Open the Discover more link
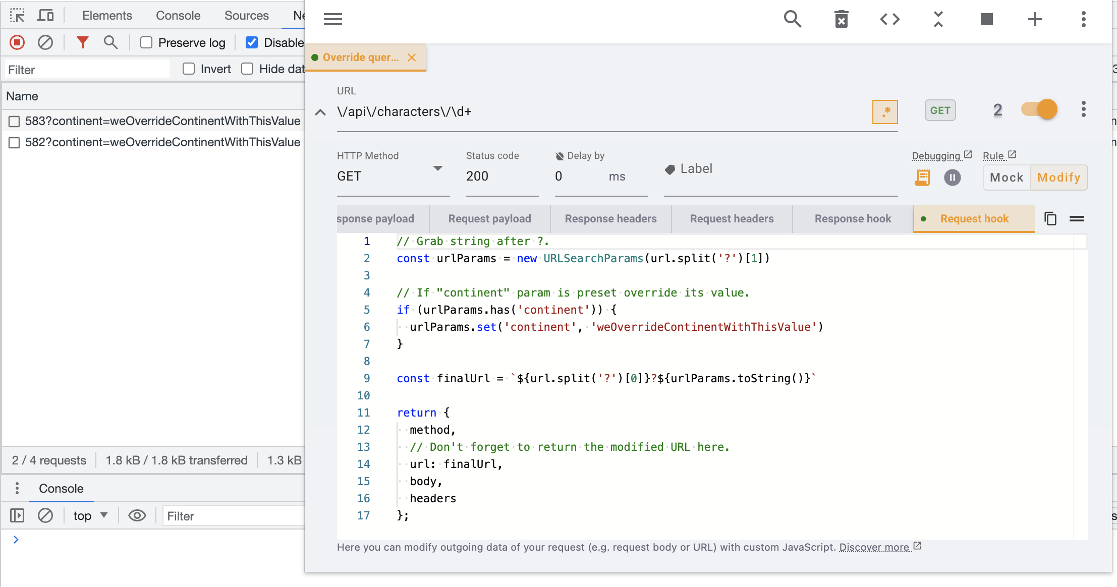The image size is (1117, 587). pos(875,547)
